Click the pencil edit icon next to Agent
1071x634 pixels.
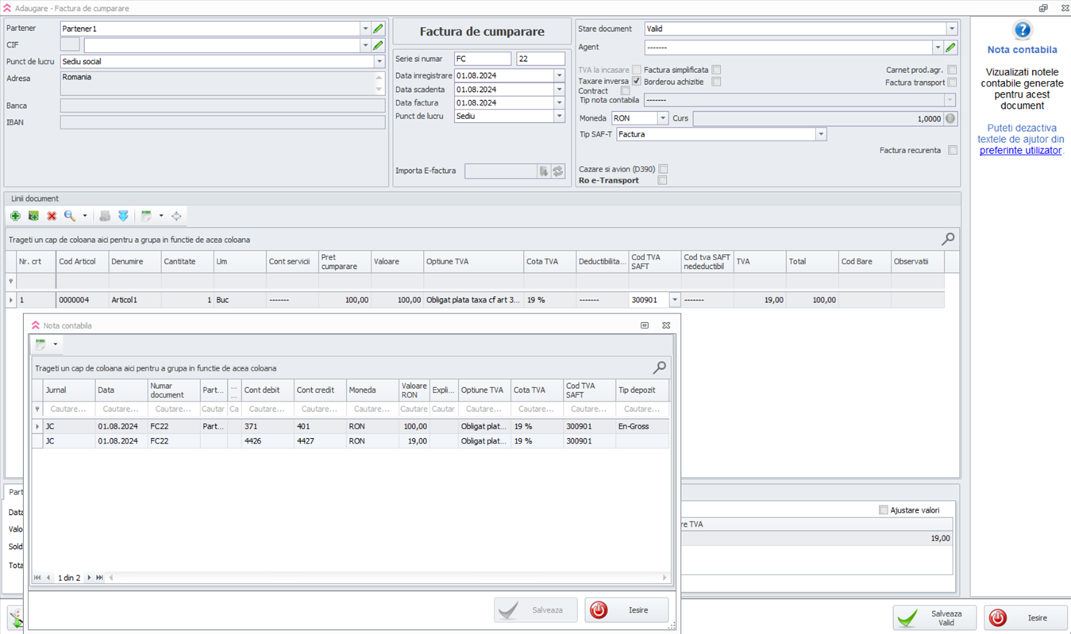point(950,48)
